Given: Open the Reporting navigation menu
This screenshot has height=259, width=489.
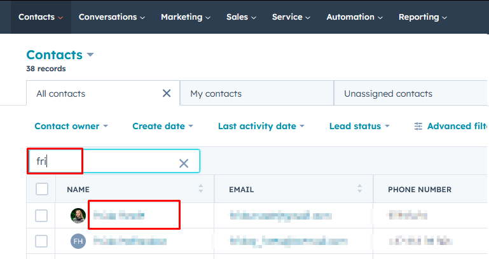Looking at the screenshot, I should coord(422,17).
